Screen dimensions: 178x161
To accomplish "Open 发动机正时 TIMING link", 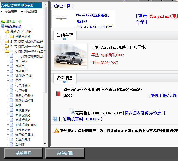I will tap(81, 119).
